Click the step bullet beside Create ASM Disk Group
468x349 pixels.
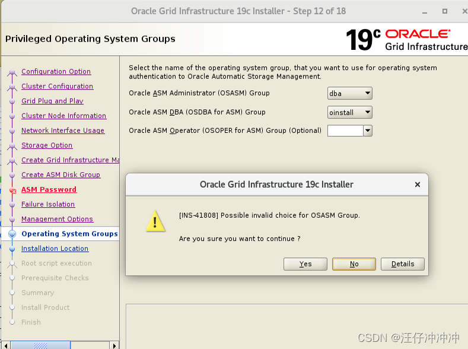pyautogui.click(x=12, y=175)
